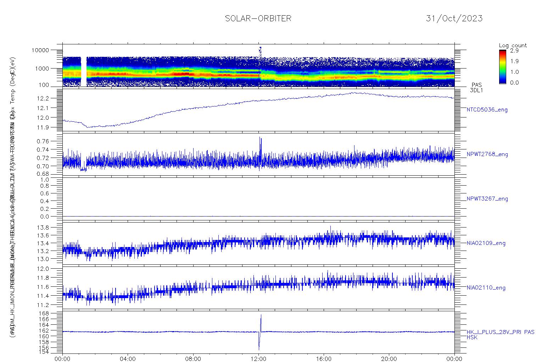Click the 31/Oct/2023 date label
536x362 pixels.
click(454, 18)
